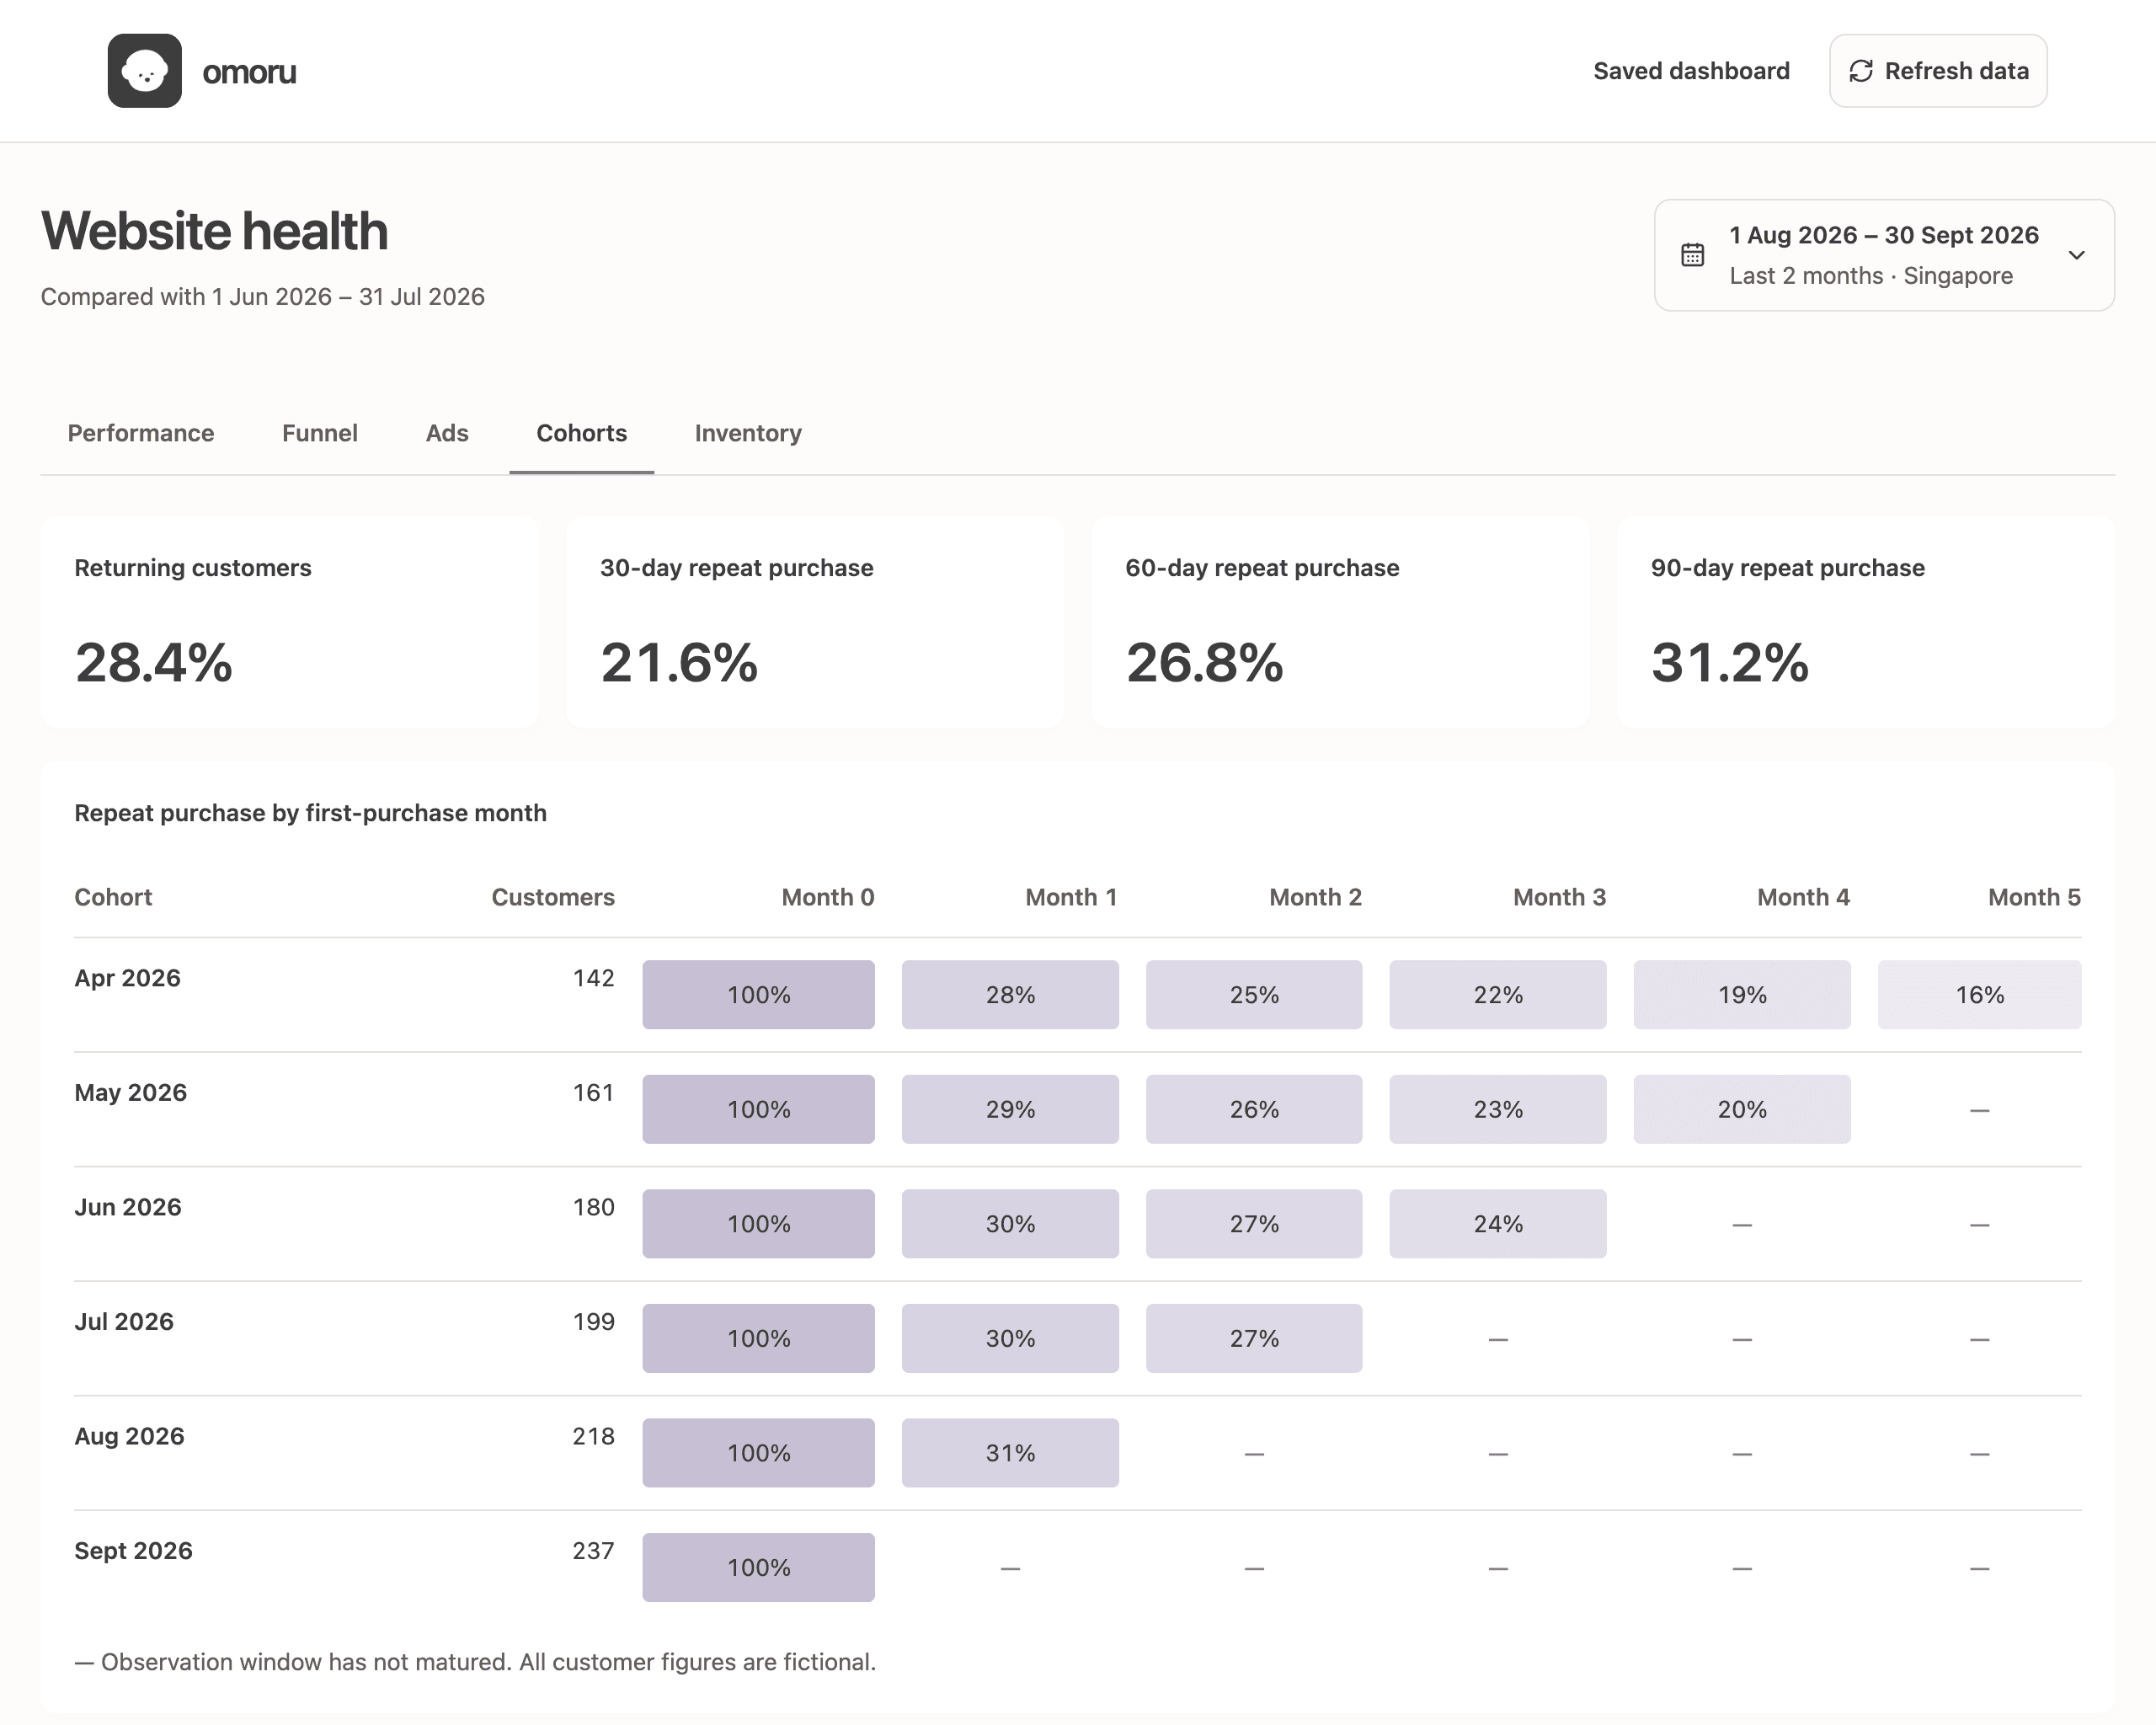Expand the date range chevron

tap(2076, 255)
